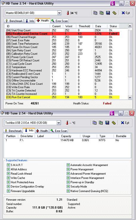136x220 pixels.
Task: Click save floppy icon in Toshiba window
Action: [x=107, y=123]
